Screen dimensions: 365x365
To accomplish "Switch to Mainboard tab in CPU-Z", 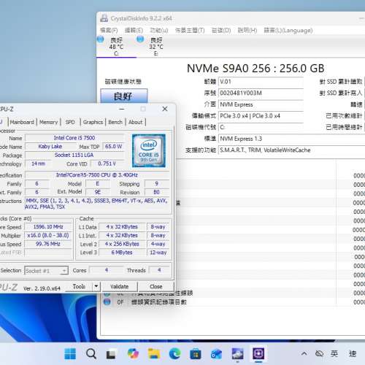I will (x=22, y=122).
